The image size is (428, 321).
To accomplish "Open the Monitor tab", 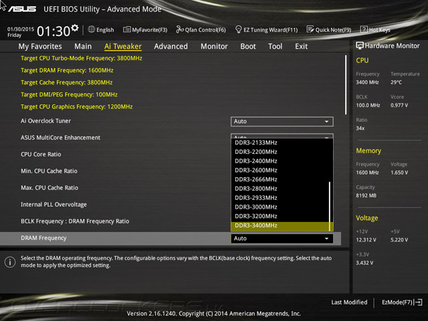I will click(x=214, y=46).
